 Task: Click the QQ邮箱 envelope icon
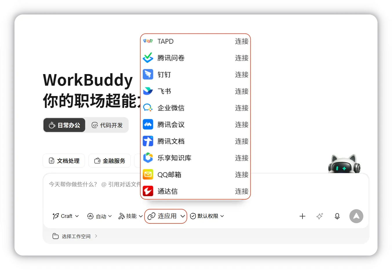tap(148, 175)
